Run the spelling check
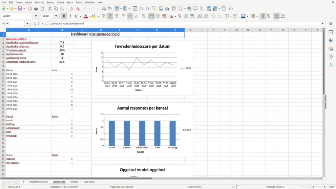Viewport: 336px width, 189px height. (x=110, y=9)
